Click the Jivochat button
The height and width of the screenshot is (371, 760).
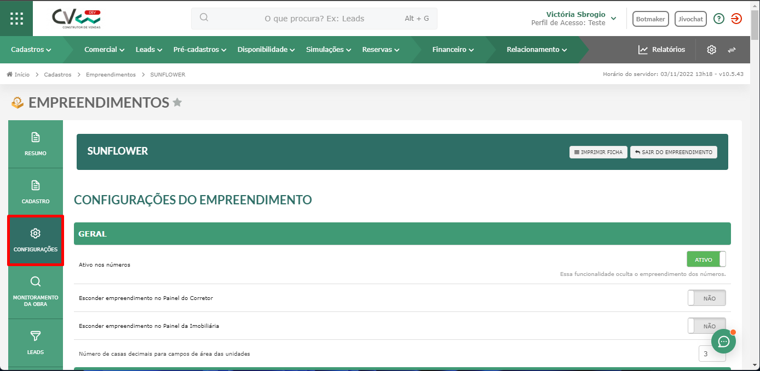click(690, 19)
